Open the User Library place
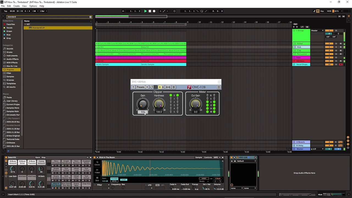Image resolution: width=352 pixels, height=198 pixels. coord(12,101)
